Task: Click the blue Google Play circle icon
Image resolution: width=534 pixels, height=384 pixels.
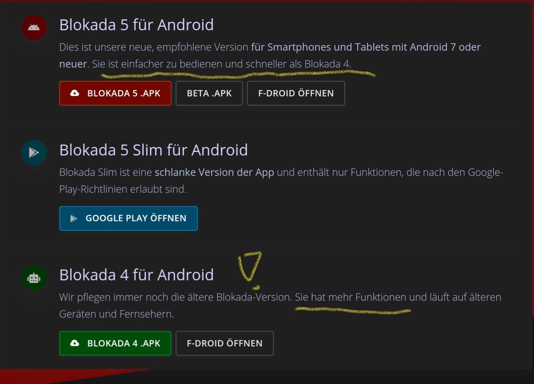Action: point(34,153)
